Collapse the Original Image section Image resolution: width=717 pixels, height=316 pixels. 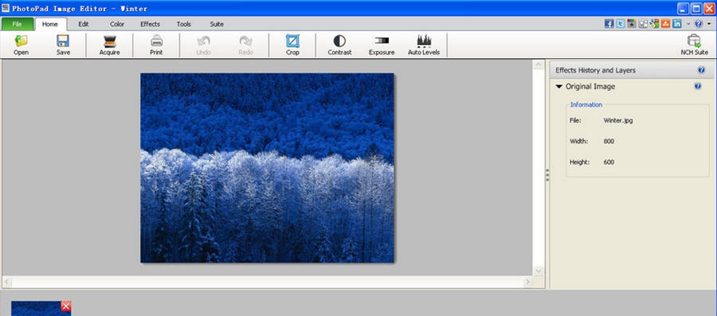pyautogui.click(x=559, y=87)
